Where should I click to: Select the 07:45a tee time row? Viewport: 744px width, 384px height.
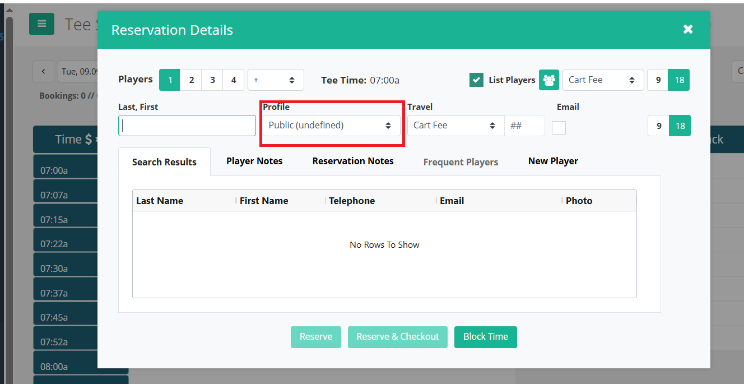66,313
